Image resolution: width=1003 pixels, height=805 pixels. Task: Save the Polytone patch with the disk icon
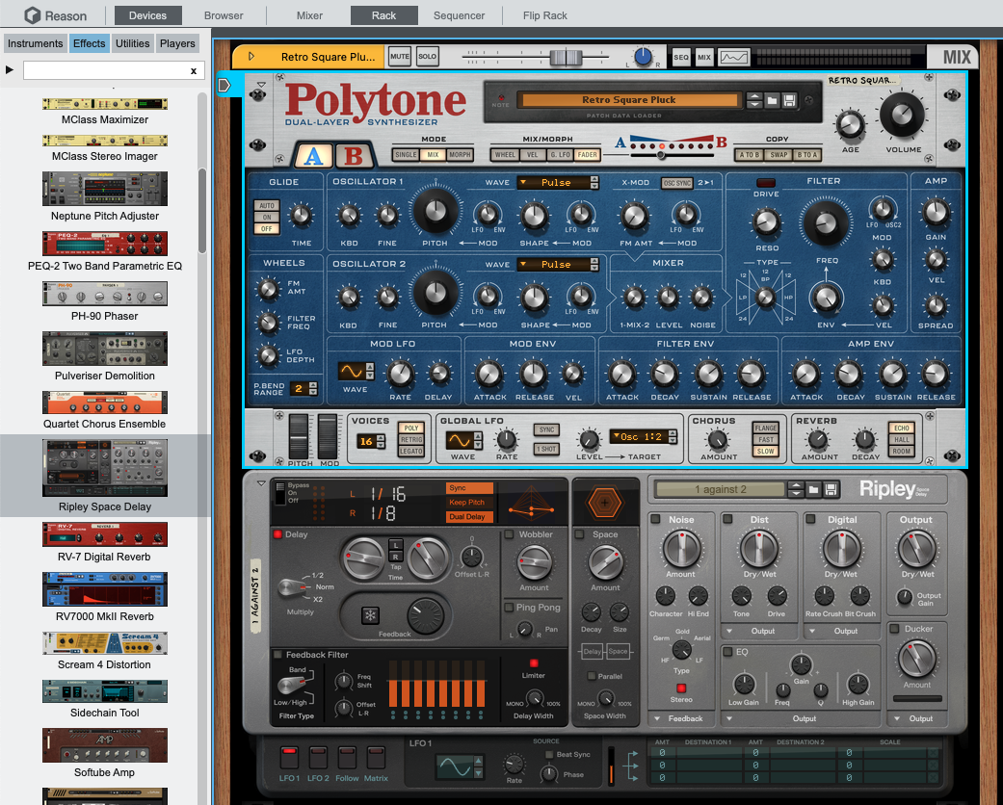[789, 100]
